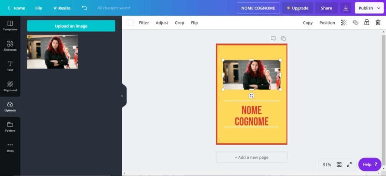Click the Undo arrow icon
This screenshot has height=176, width=386.
[x=84, y=8]
